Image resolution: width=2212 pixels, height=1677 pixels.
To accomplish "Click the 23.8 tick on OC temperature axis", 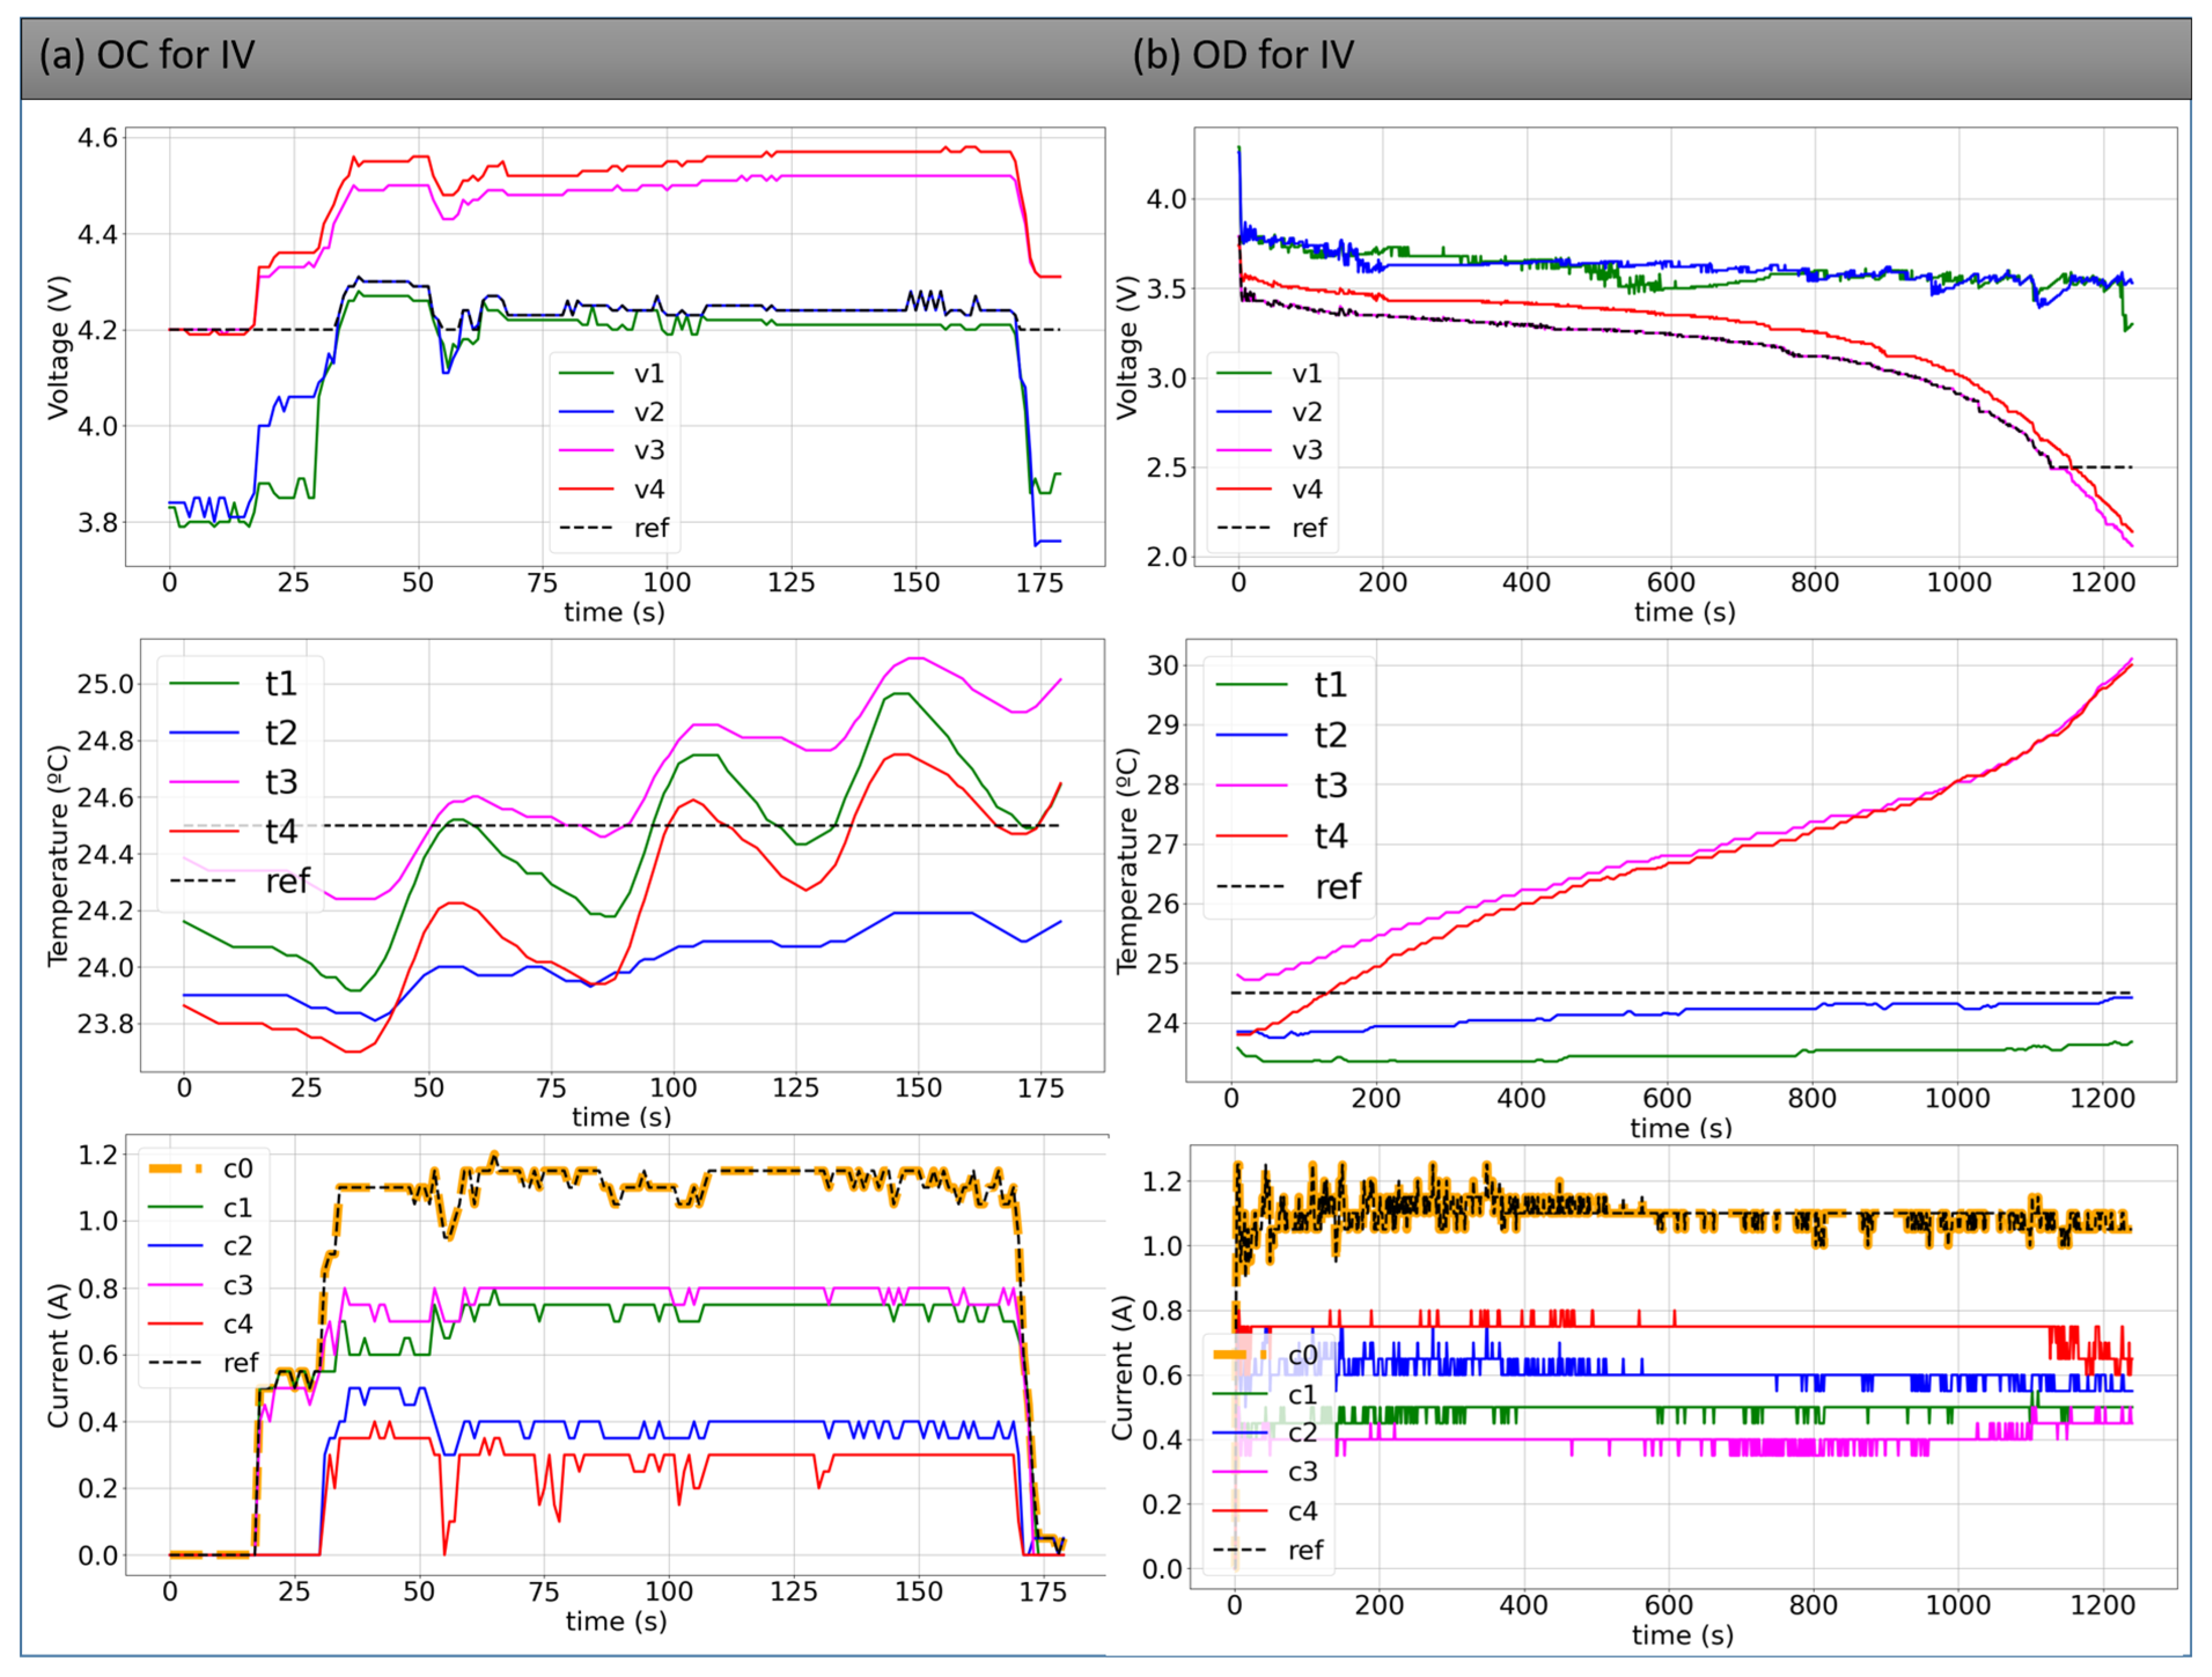I will 104,1025.
